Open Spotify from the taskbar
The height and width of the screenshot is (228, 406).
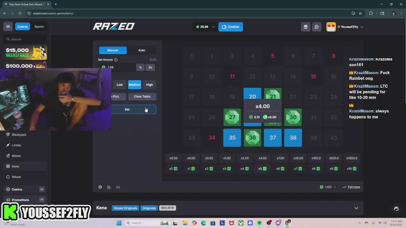click(259, 223)
